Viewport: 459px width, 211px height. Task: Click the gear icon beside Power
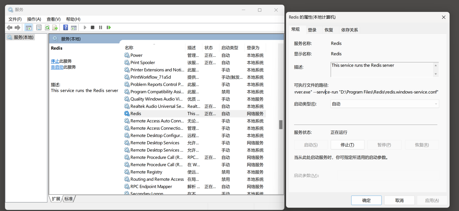127,55
